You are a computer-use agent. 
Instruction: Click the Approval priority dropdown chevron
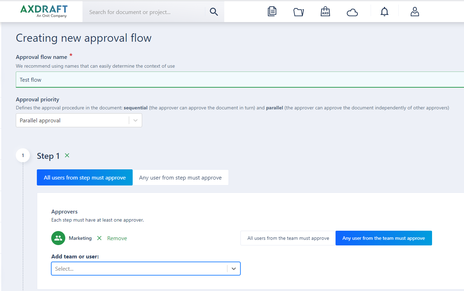pyautogui.click(x=135, y=120)
